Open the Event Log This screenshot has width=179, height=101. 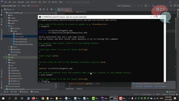(x=171, y=92)
